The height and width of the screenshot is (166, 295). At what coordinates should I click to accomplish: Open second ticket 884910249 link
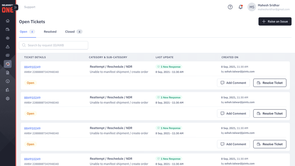[x=32, y=98]
